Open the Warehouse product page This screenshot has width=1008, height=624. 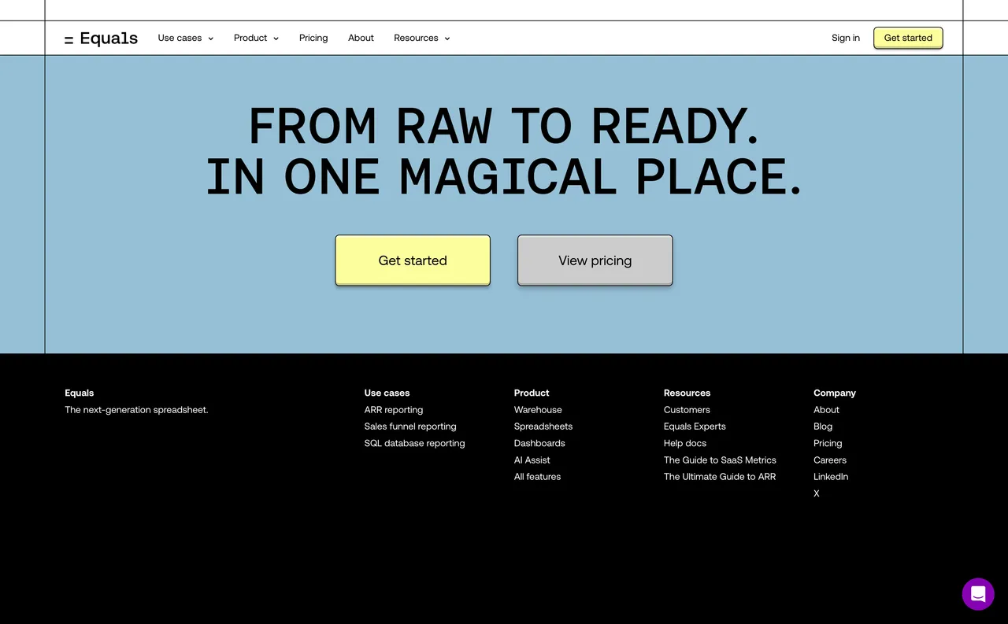point(538,409)
